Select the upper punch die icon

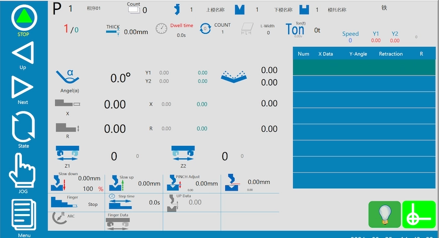[x=177, y=9]
